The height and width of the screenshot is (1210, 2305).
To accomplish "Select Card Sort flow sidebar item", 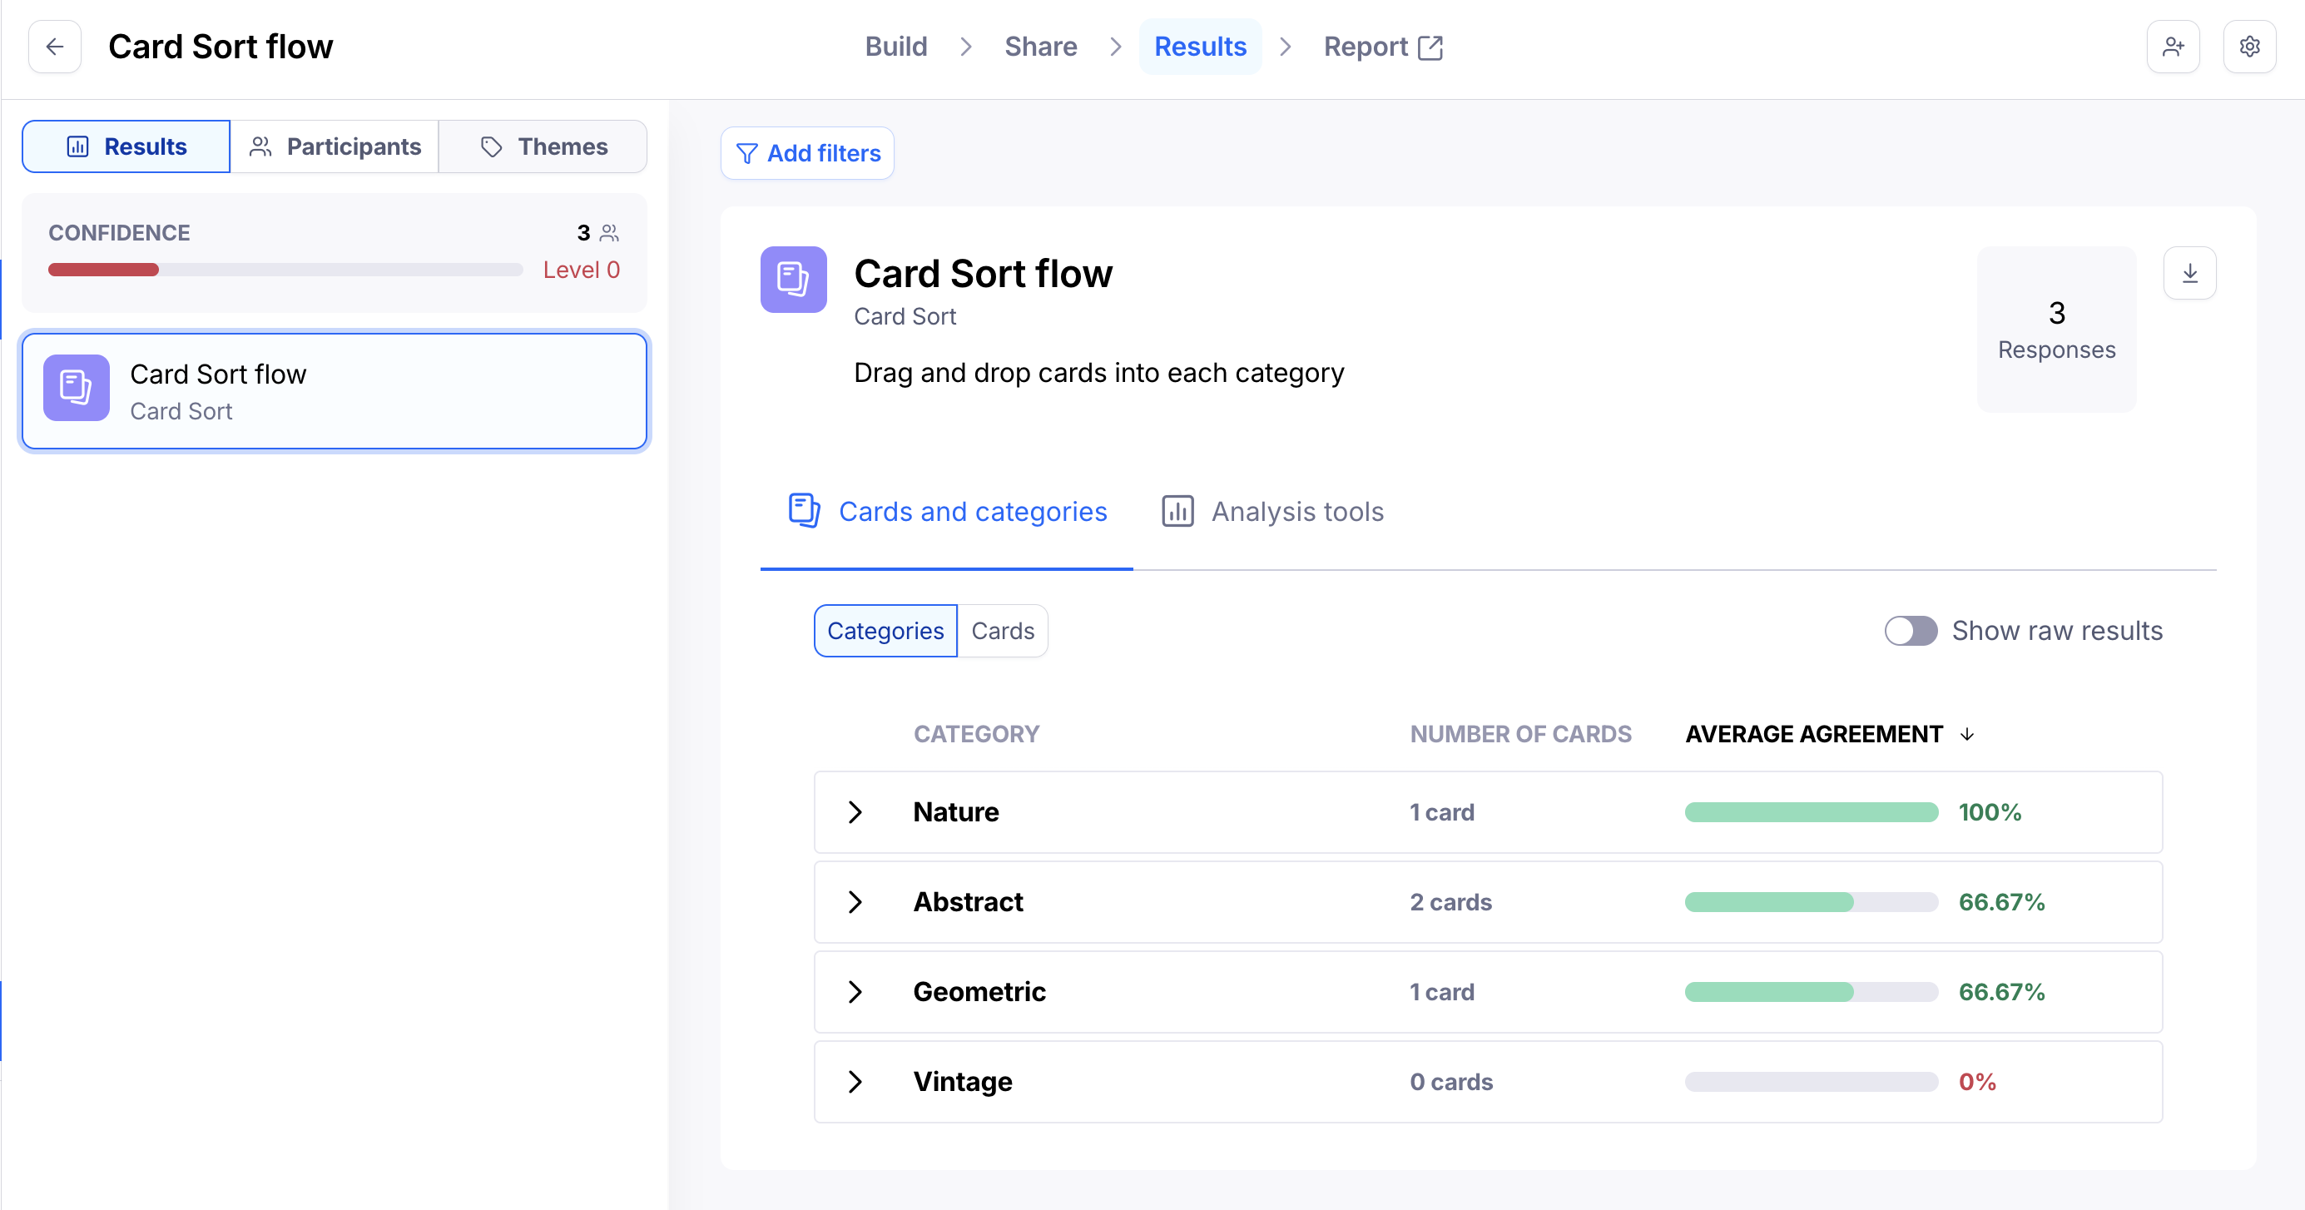I will pyautogui.click(x=335, y=391).
